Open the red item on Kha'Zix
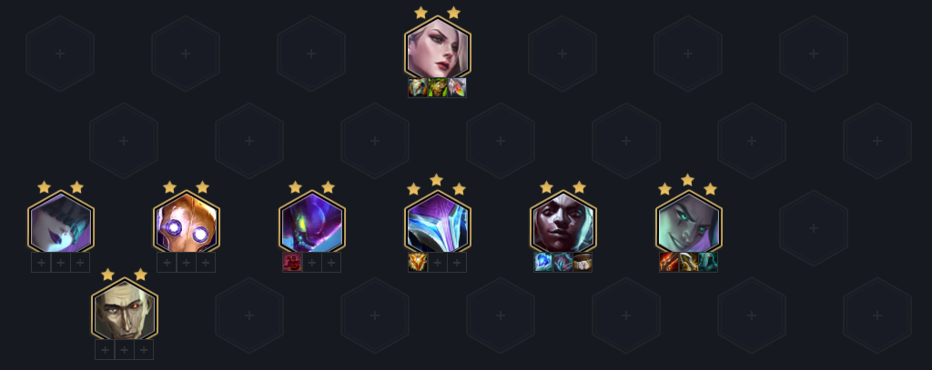This screenshot has height=370, width=932. click(292, 262)
